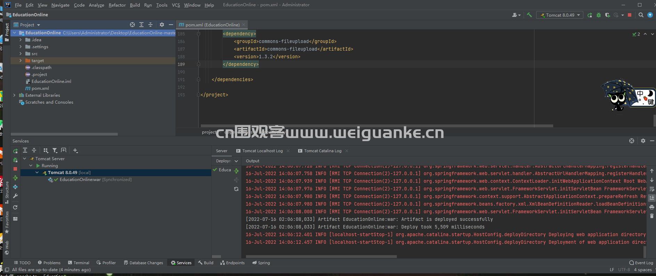Image resolution: width=656 pixels, height=276 pixels.
Task: Open the Database Changes tool window
Action: 143,262
